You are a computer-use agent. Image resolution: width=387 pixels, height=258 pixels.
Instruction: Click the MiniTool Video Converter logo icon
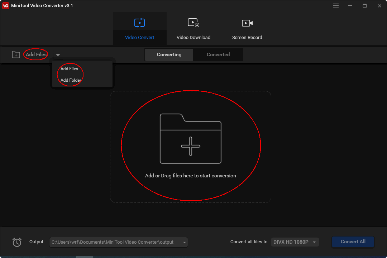point(6,5)
